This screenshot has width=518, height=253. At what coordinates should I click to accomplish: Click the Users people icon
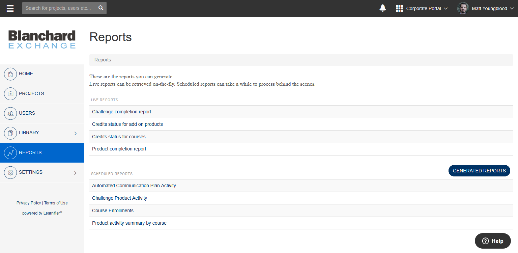(10, 113)
